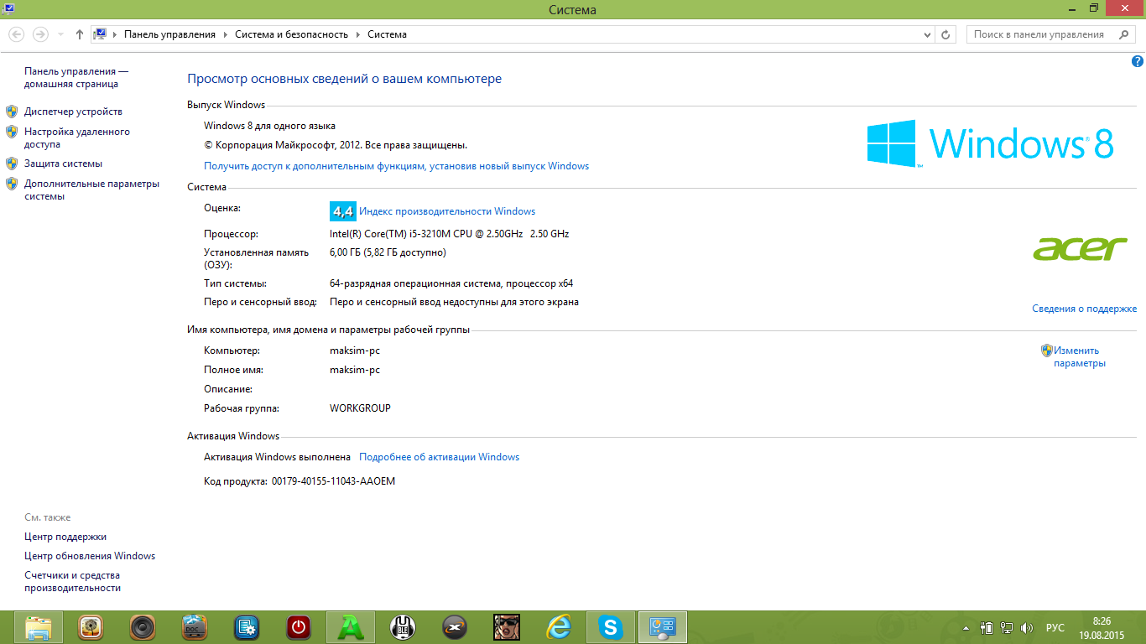This screenshot has width=1146, height=644.
Task: Open 'Подробнее об активации Windows' link
Action: (x=439, y=457)
